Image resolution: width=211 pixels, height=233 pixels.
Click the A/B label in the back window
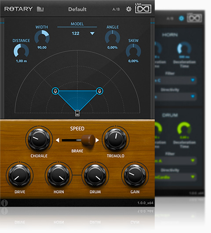pos(170,18)
